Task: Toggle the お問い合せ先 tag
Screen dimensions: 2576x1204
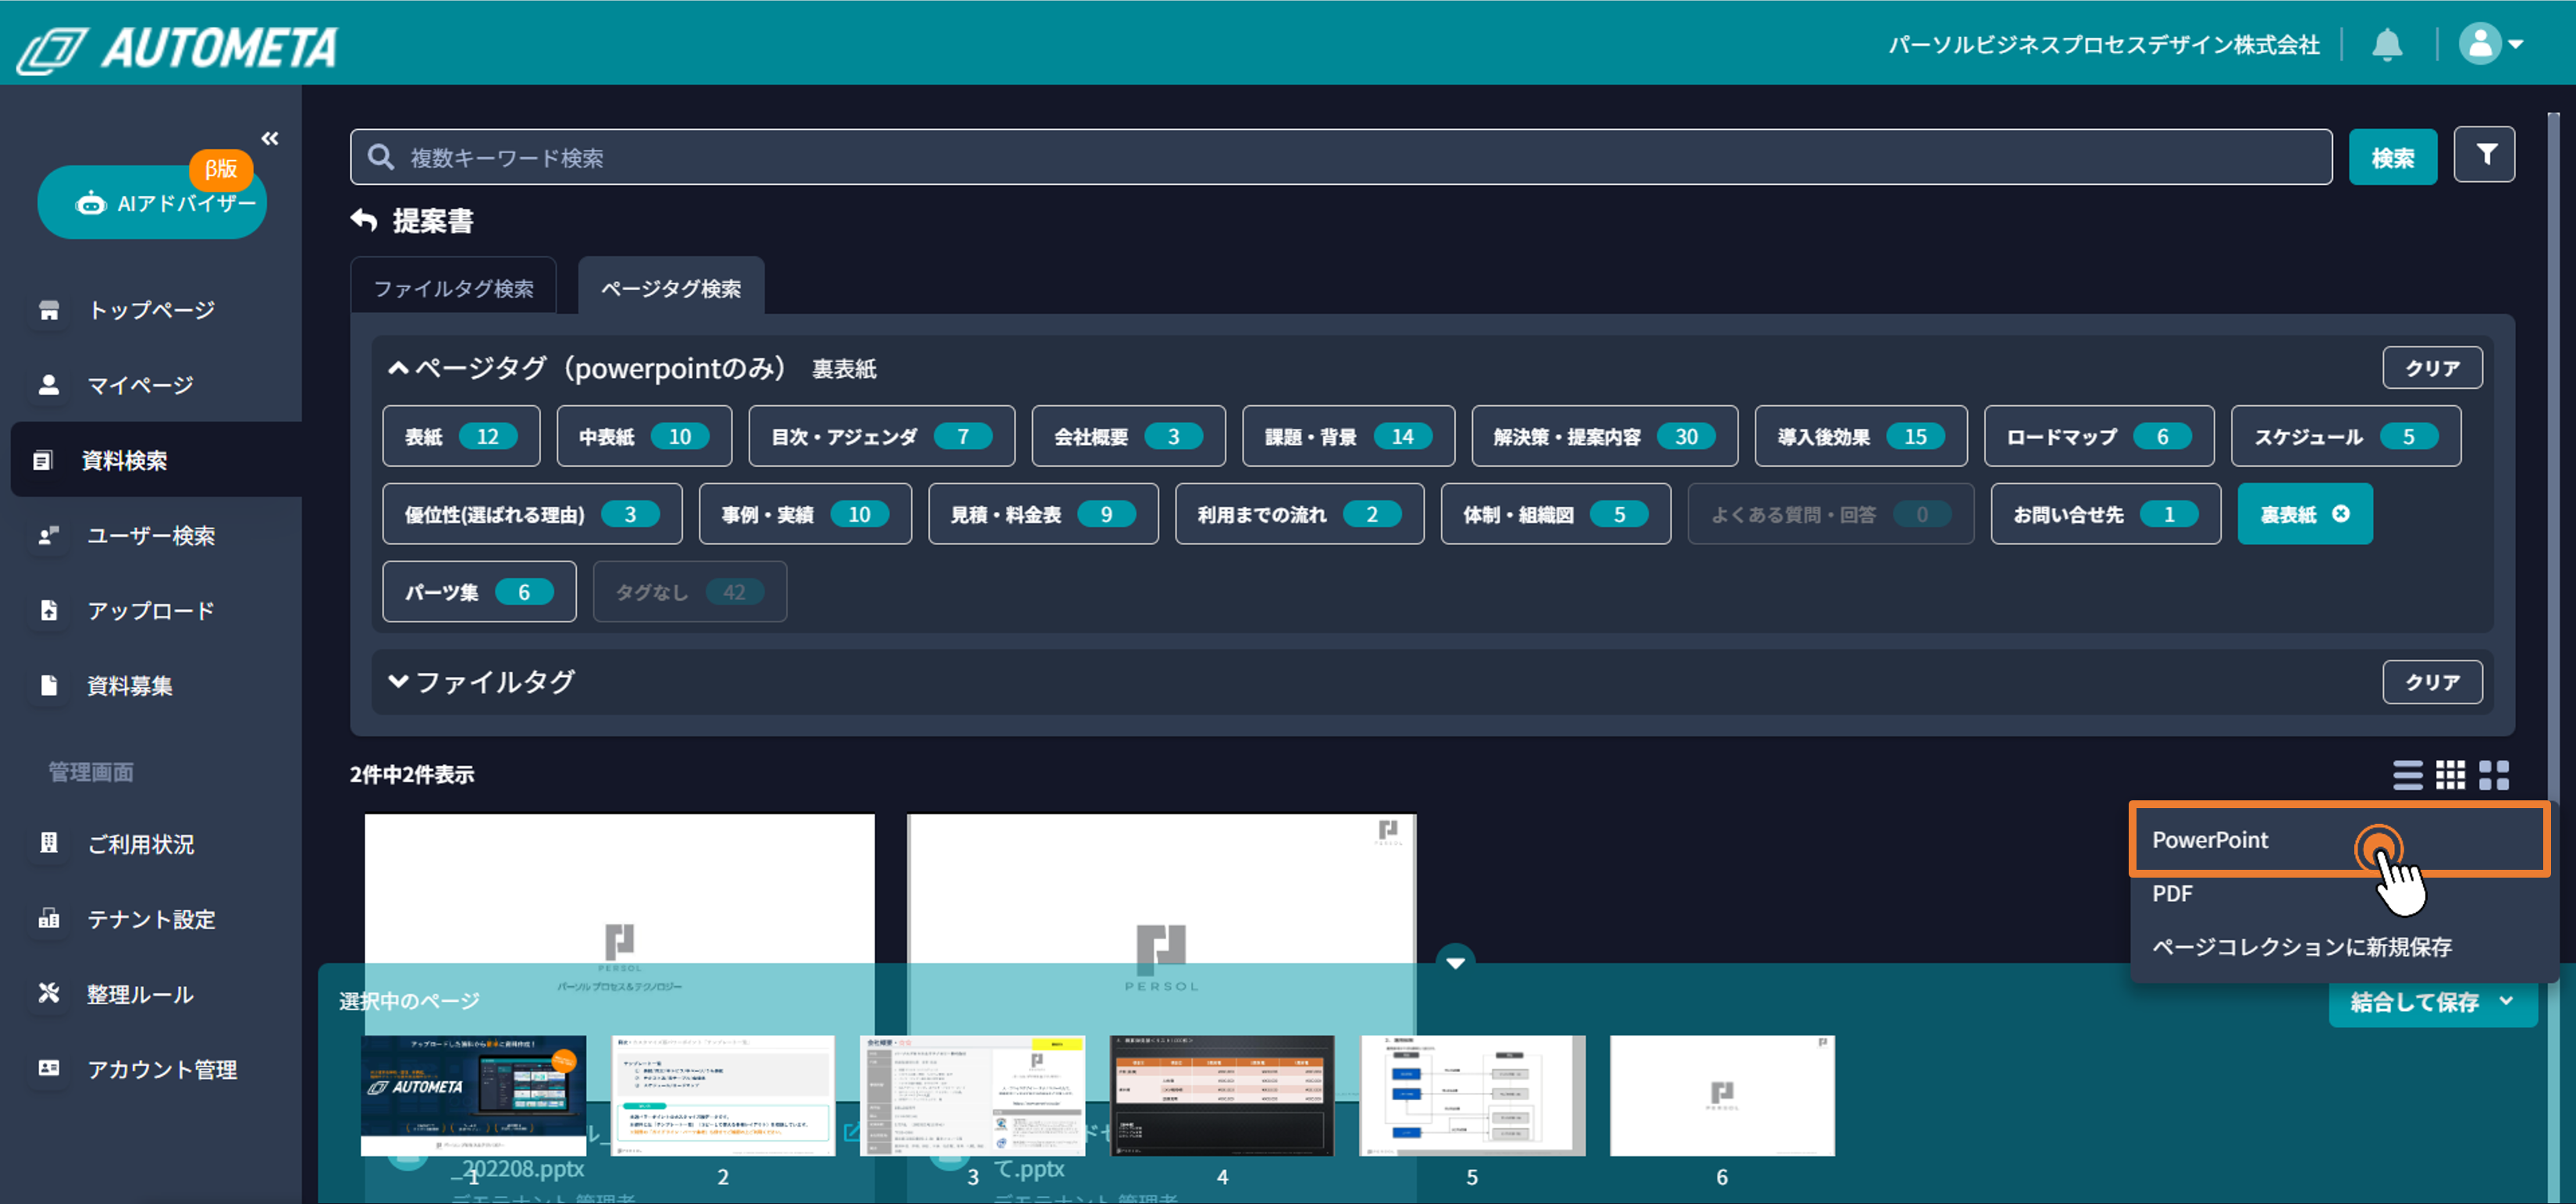Action: [x=2105, y=514]
